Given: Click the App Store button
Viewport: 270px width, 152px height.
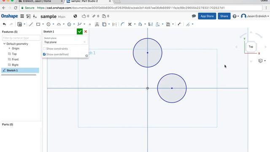Looking at the screenshot, I should (x=207, y=16).
